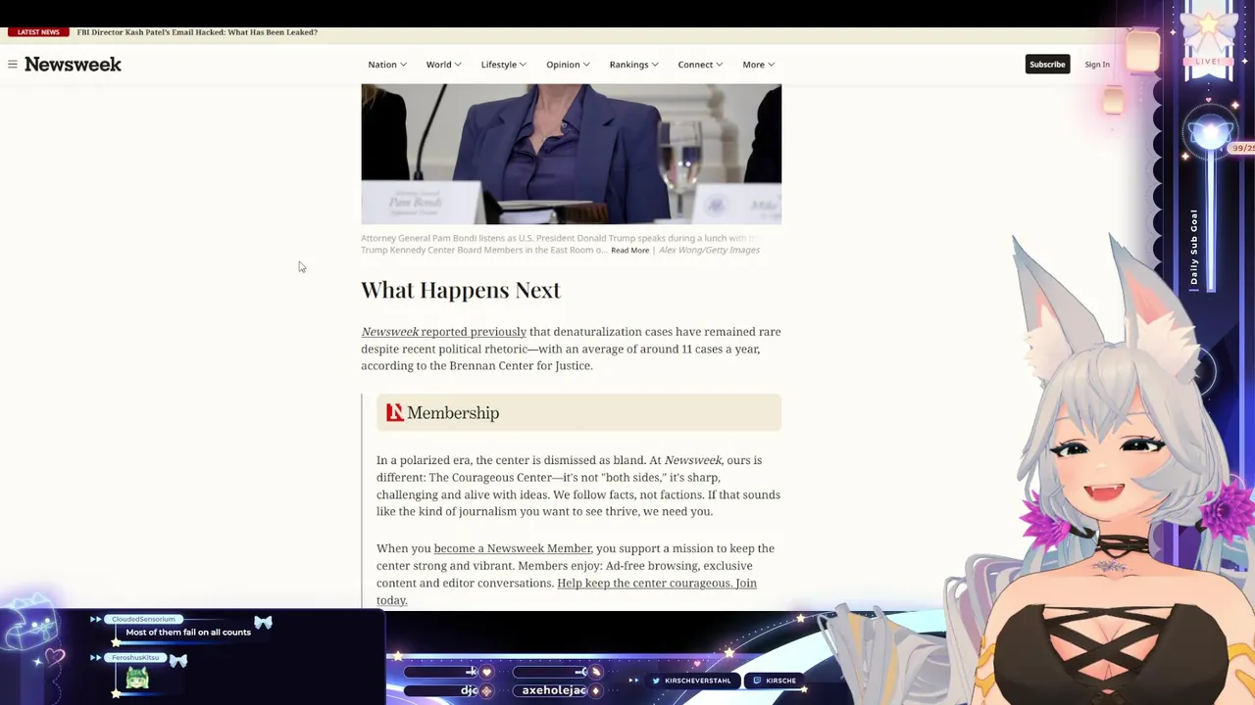Go to Newsweek home via logo
This screenshot has width=1255, height=705.
coord(73,65)
